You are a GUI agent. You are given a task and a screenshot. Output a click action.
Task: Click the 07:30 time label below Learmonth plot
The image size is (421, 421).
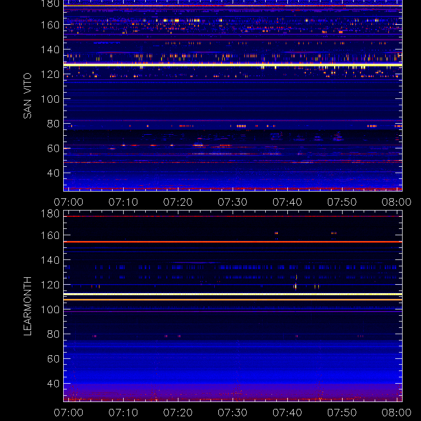click(233, 413)
